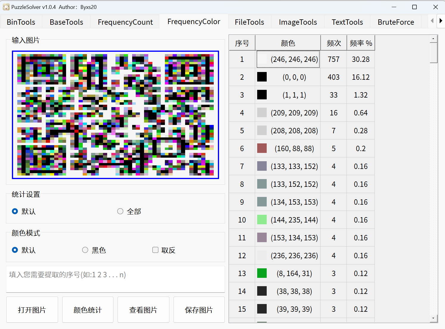Click frequency count 33
445x329 pixels.
pos(334,95)
